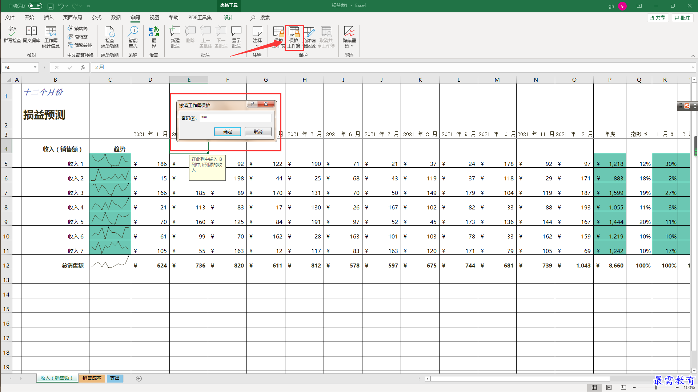
Task: Open 工作簿统计信息 workbook statistics
Action: coord(51,37)
